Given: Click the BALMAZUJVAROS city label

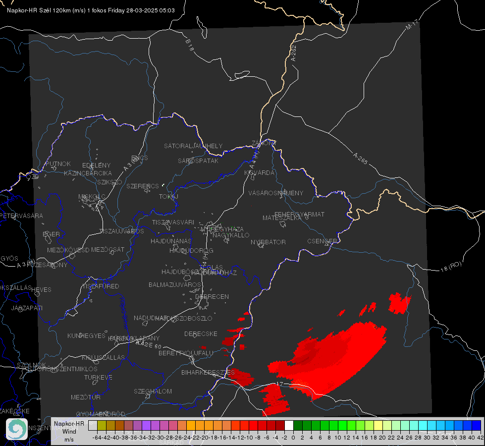Looking at the screenshot, I should [175, 284].
